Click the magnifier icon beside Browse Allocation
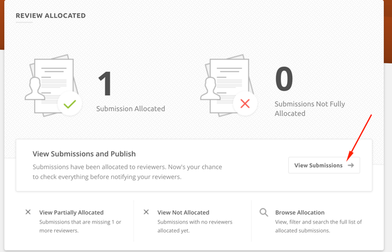The image size is (392, 252). [264, 212]
